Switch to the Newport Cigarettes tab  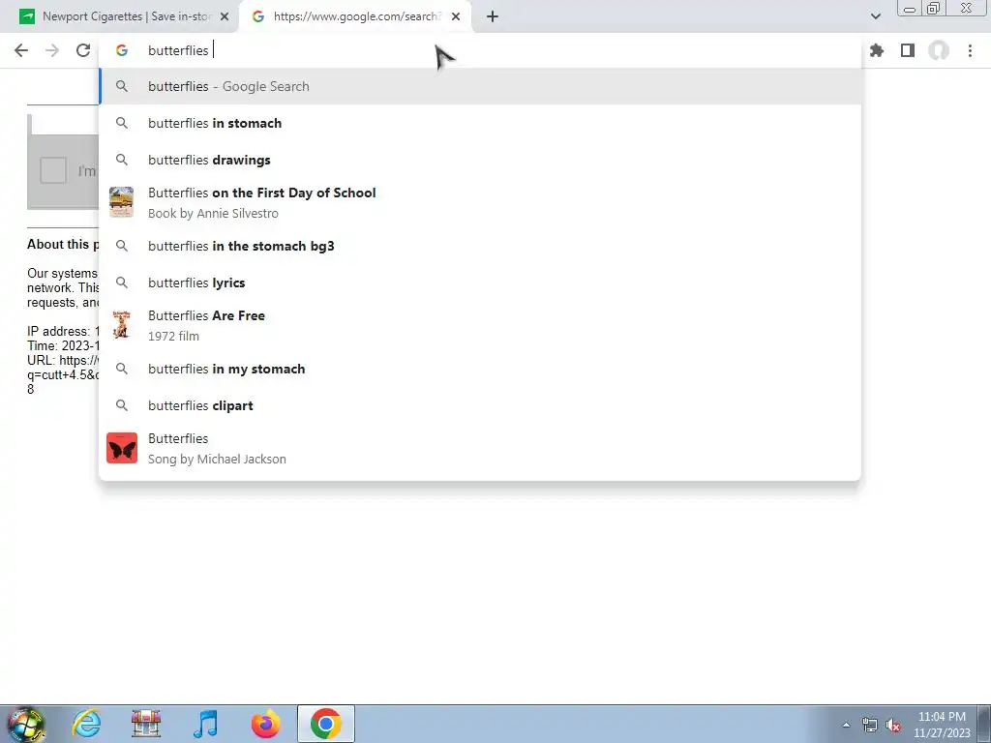click(x=125, y=16)
